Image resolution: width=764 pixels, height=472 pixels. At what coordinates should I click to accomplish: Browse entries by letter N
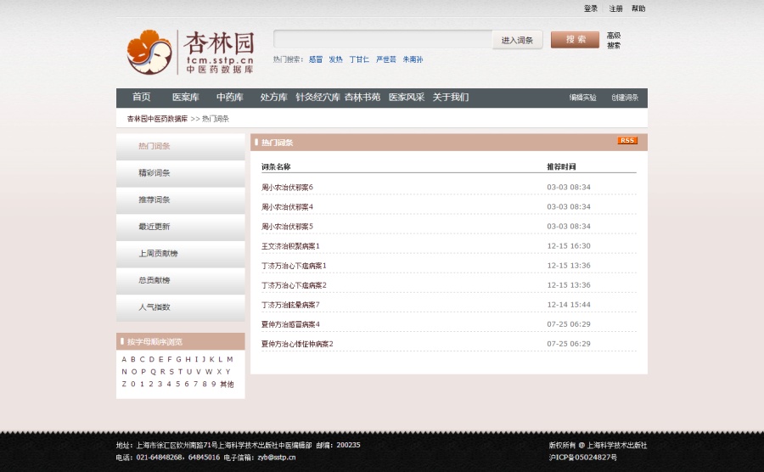[124, 372]
